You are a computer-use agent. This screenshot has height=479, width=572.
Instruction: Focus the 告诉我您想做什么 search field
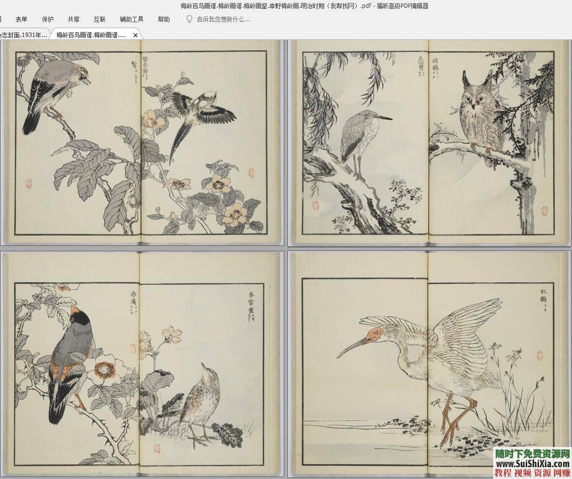[x=223, y=19]
